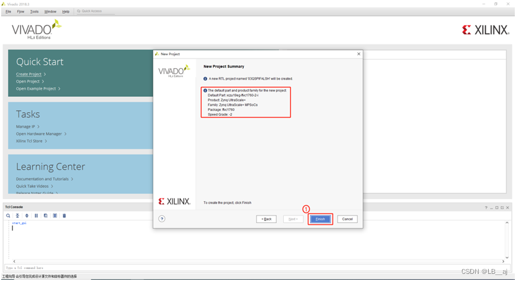Click the Cancel button

click(347, 219)
